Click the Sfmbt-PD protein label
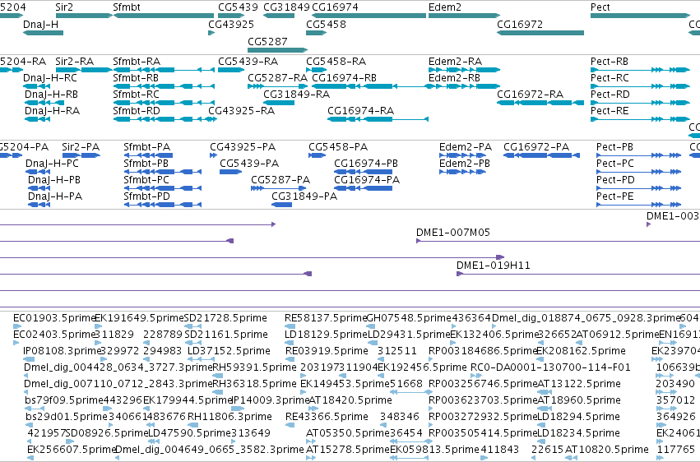The height and width of the screenshot is (462, 700). point(147,196)
